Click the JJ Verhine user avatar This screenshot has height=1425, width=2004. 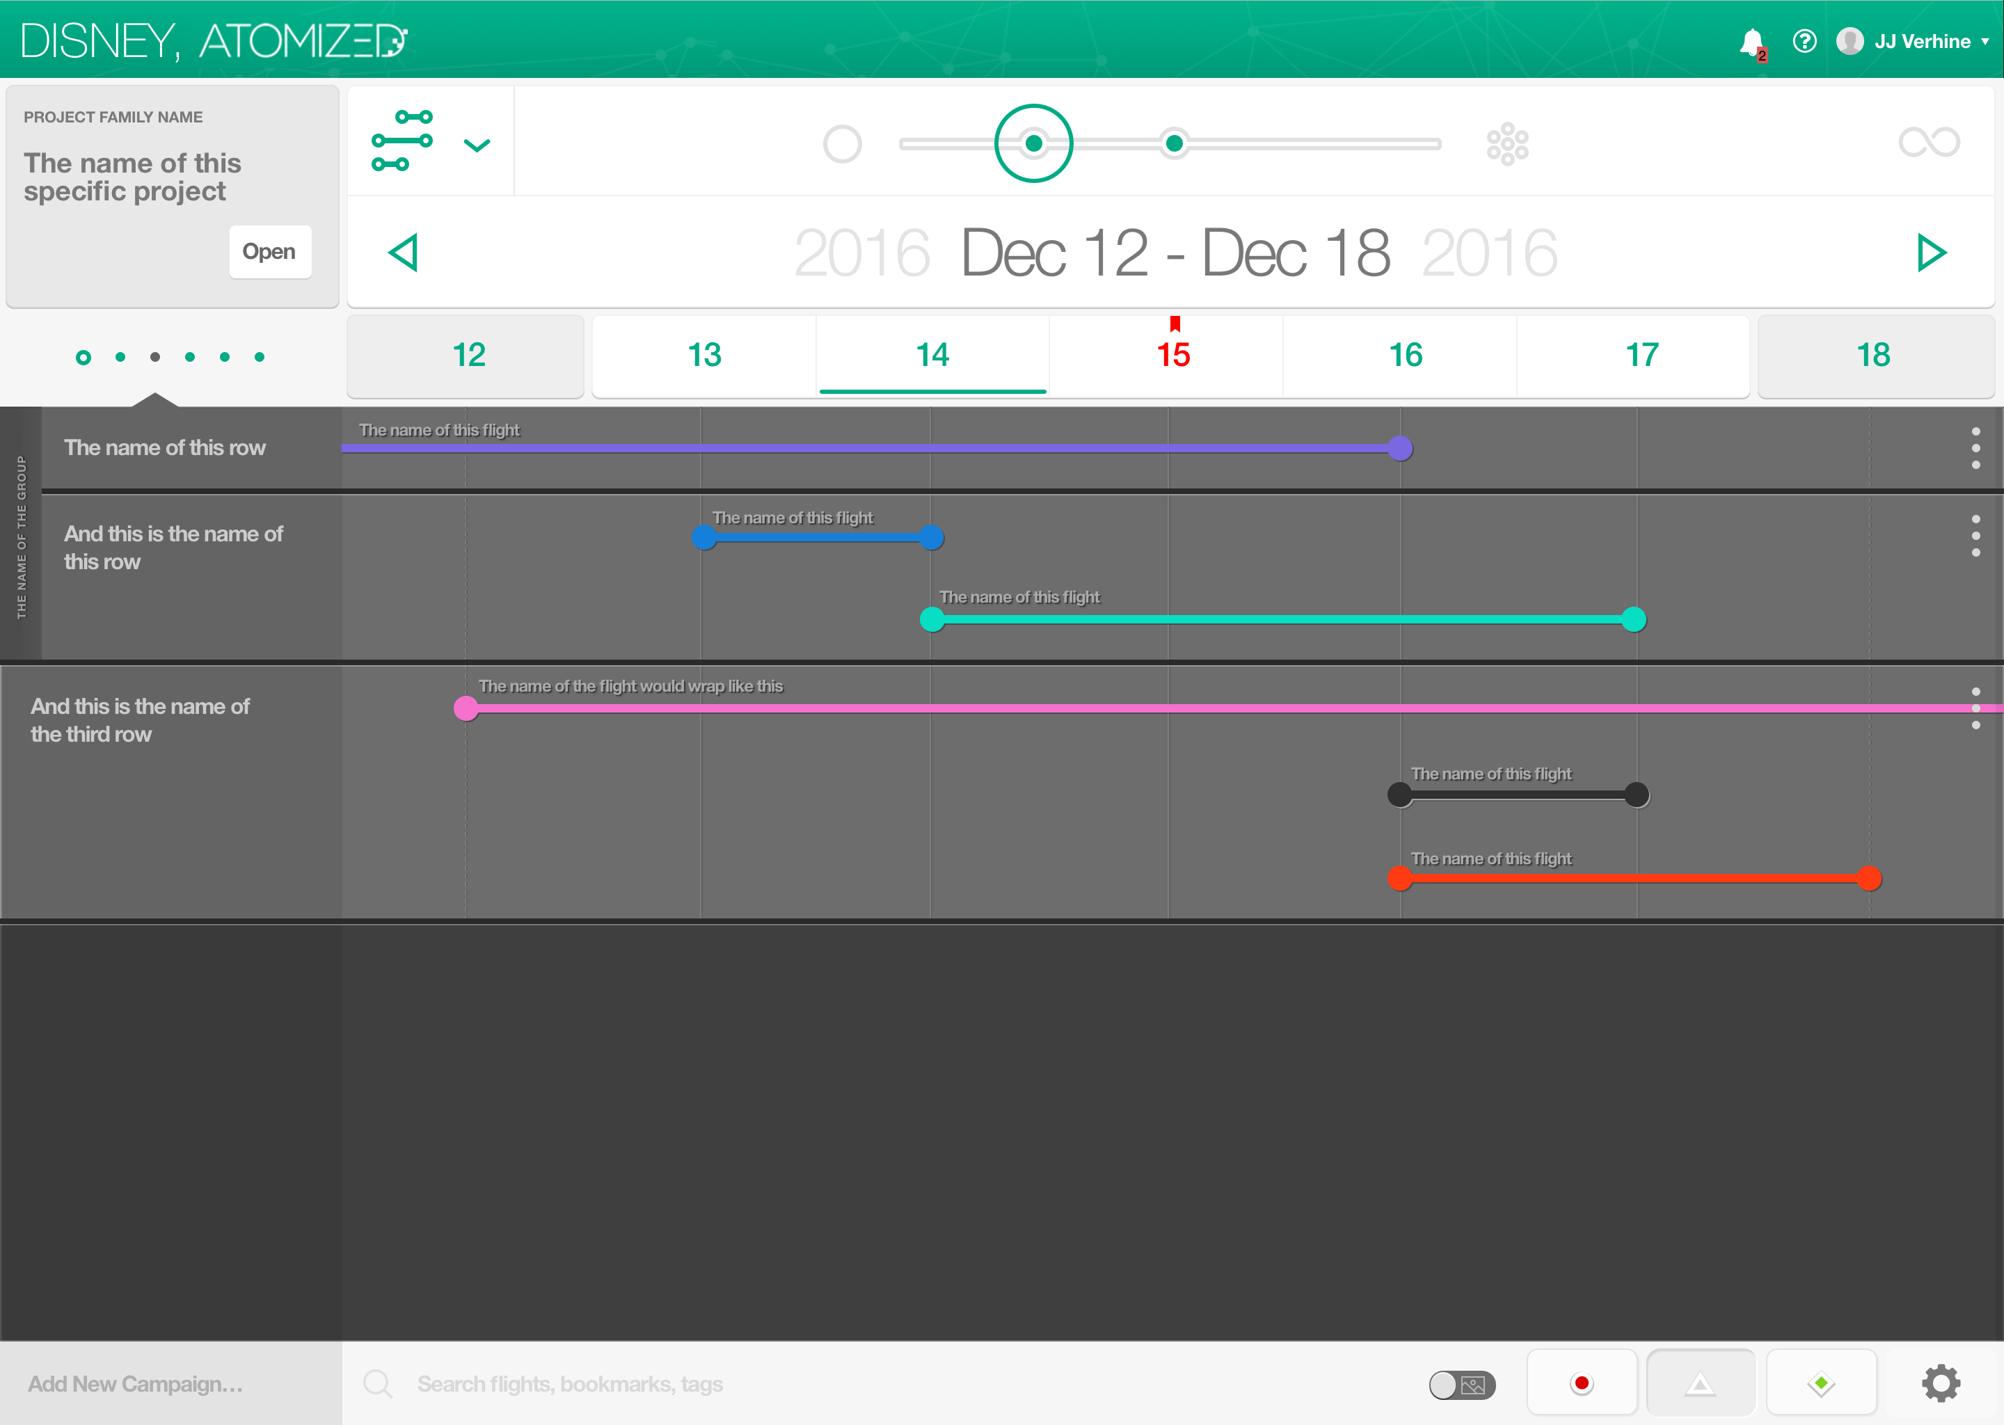pyautogui.click(x=1850, y=41)
